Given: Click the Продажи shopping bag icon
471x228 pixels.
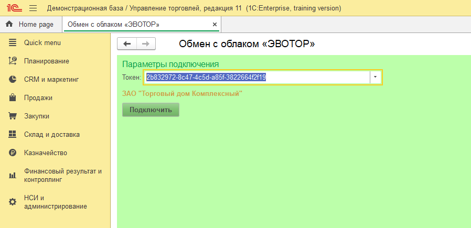Looking at the screenshot, I should [12, 98].
